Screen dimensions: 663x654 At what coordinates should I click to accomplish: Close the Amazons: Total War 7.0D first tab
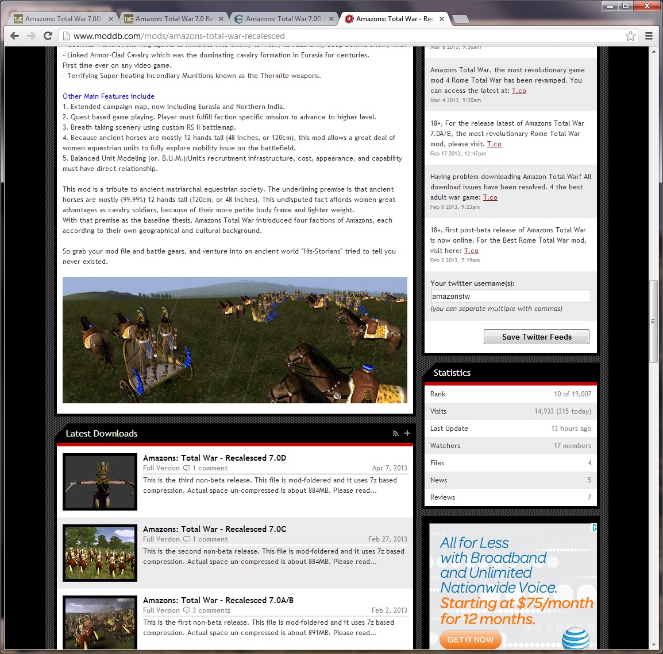(x=111, y=19)
